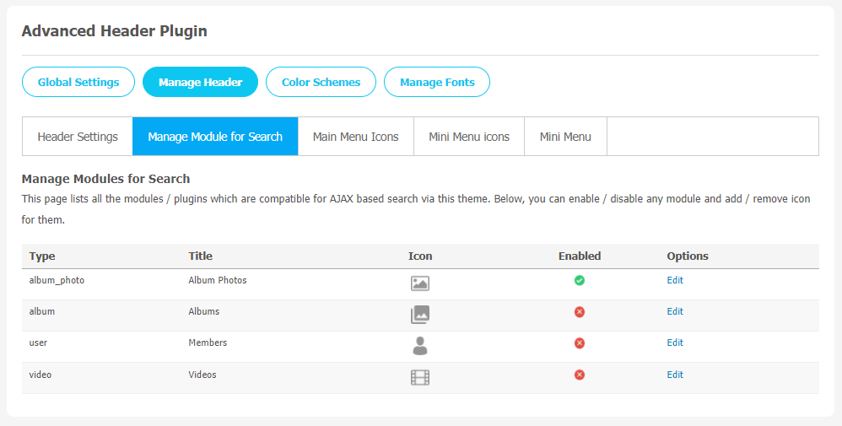This screenshot has height=426, width=842.
Task: Edit the Videos module row
Action: (x=675, y=375)
